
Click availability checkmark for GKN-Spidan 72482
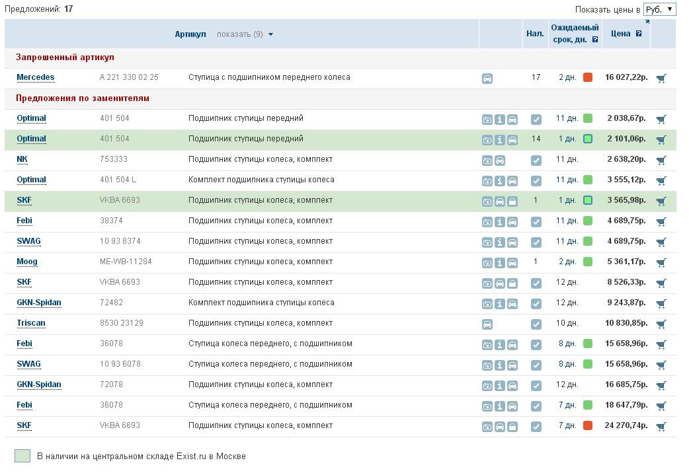(536, 304)
